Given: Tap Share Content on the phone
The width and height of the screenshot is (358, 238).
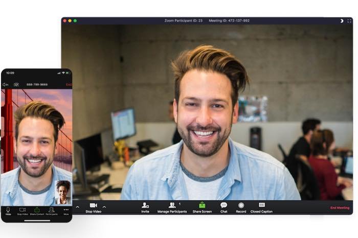Looking at the screenshot, I should pos(37,211).
